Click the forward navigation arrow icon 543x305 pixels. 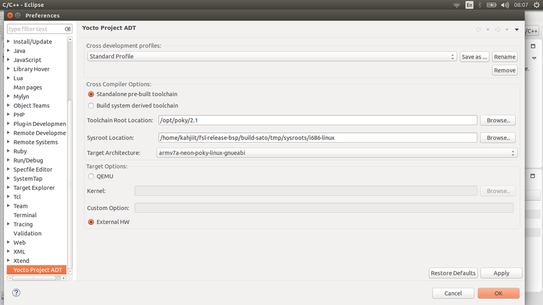497,29
